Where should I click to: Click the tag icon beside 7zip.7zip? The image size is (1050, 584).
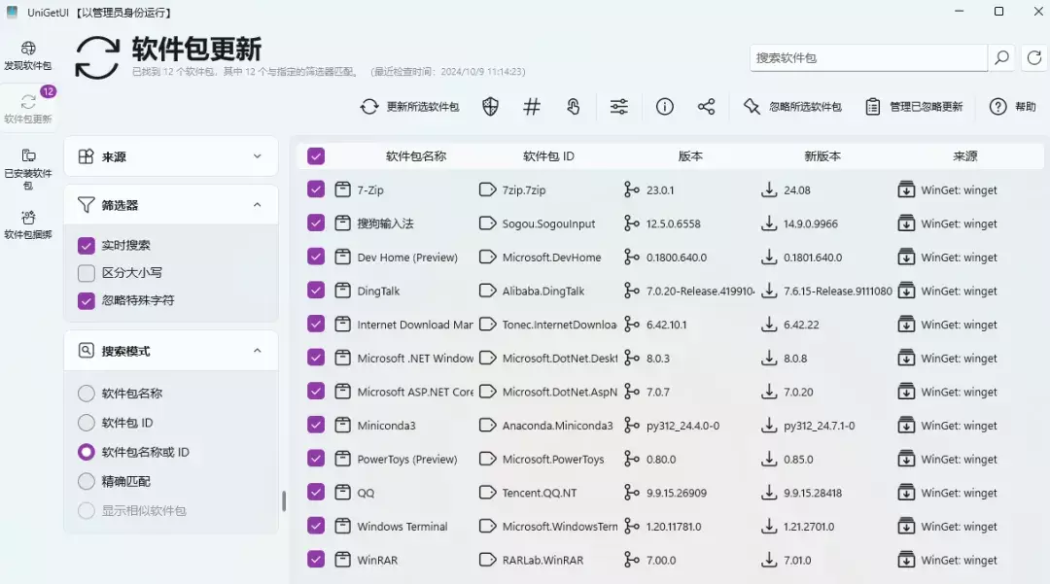pyautogui.click(x=487, y=190)
